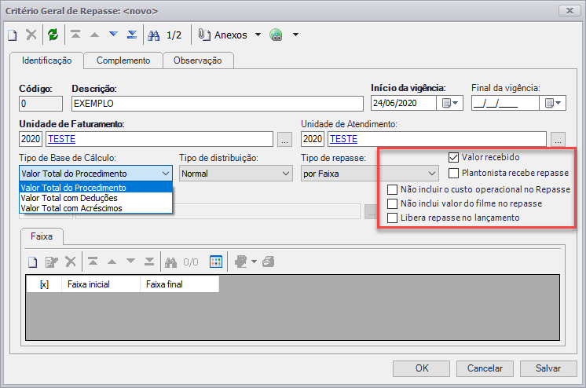586x388 pixels.
Task: Click the disabled ellipsis button beside hidden field
Action: click(371, 212)
